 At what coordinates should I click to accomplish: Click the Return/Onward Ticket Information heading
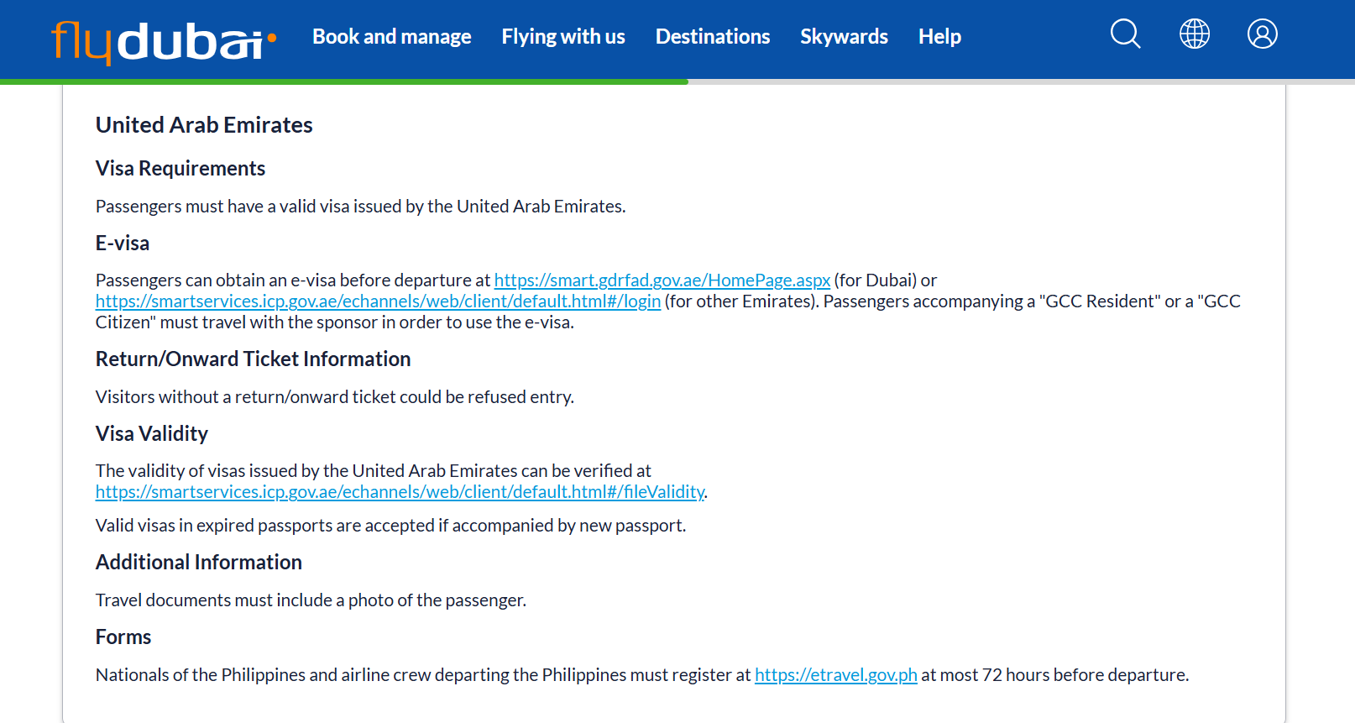(x=253, y=359)
